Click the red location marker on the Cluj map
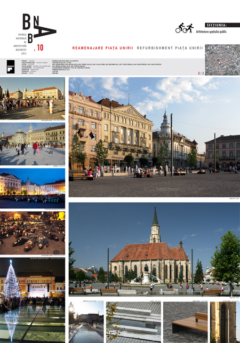The image size is (240, 343). point(219,63)
